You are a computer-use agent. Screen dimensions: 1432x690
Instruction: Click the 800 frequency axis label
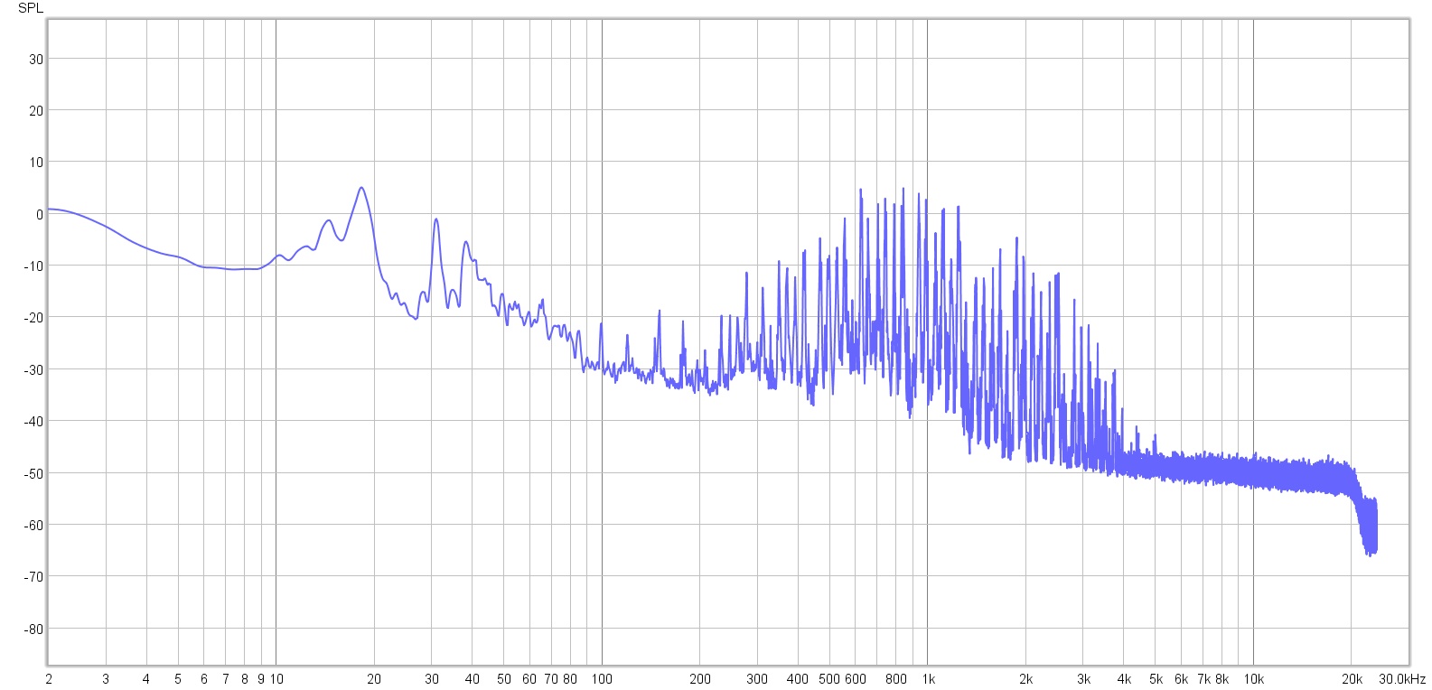(896, 679)
